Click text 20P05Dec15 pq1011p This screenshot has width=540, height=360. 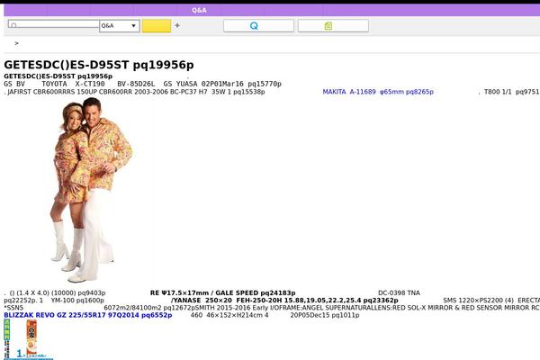[324, 315]
